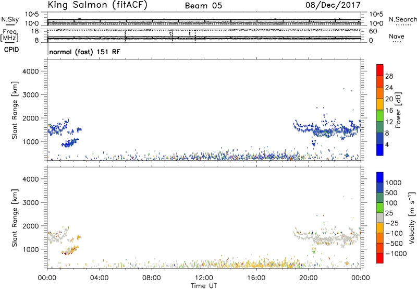Click the bright blue top velocity colorbar segment
The image size is (417, 289).
(x=380, y=177)
